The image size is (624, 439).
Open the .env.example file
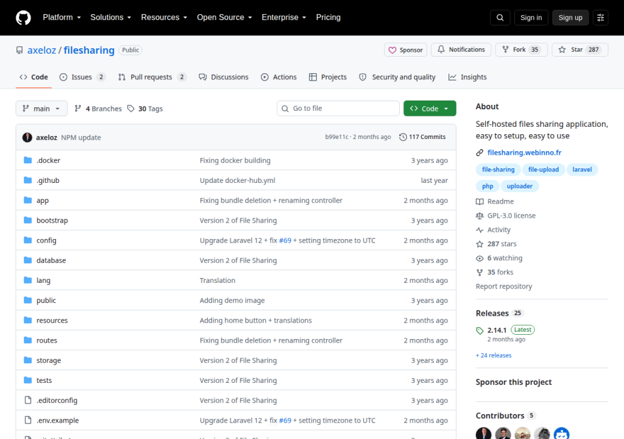[x=58, y=420]
